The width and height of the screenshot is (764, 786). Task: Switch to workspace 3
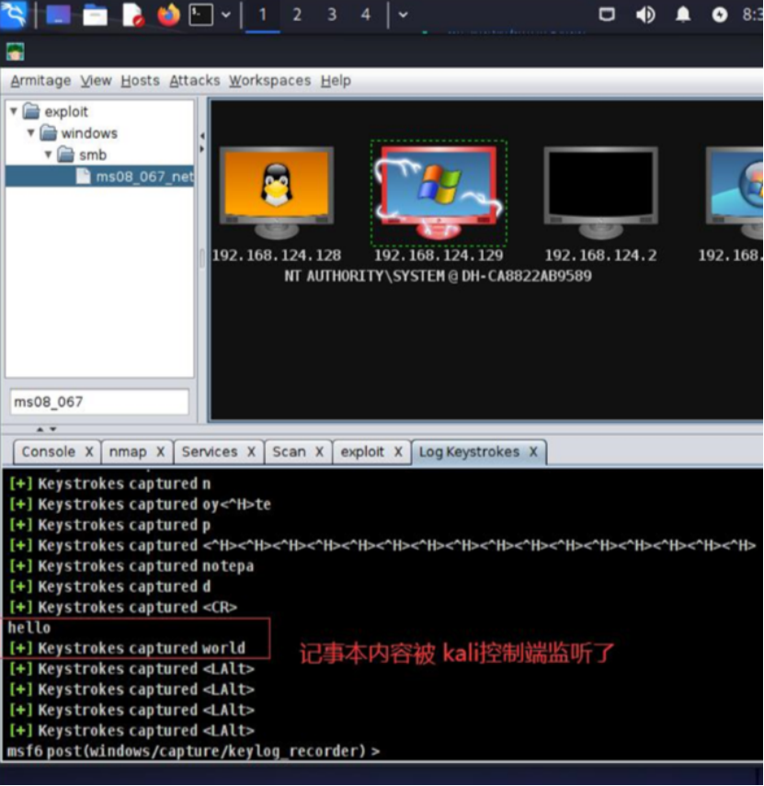click(331, 15)
